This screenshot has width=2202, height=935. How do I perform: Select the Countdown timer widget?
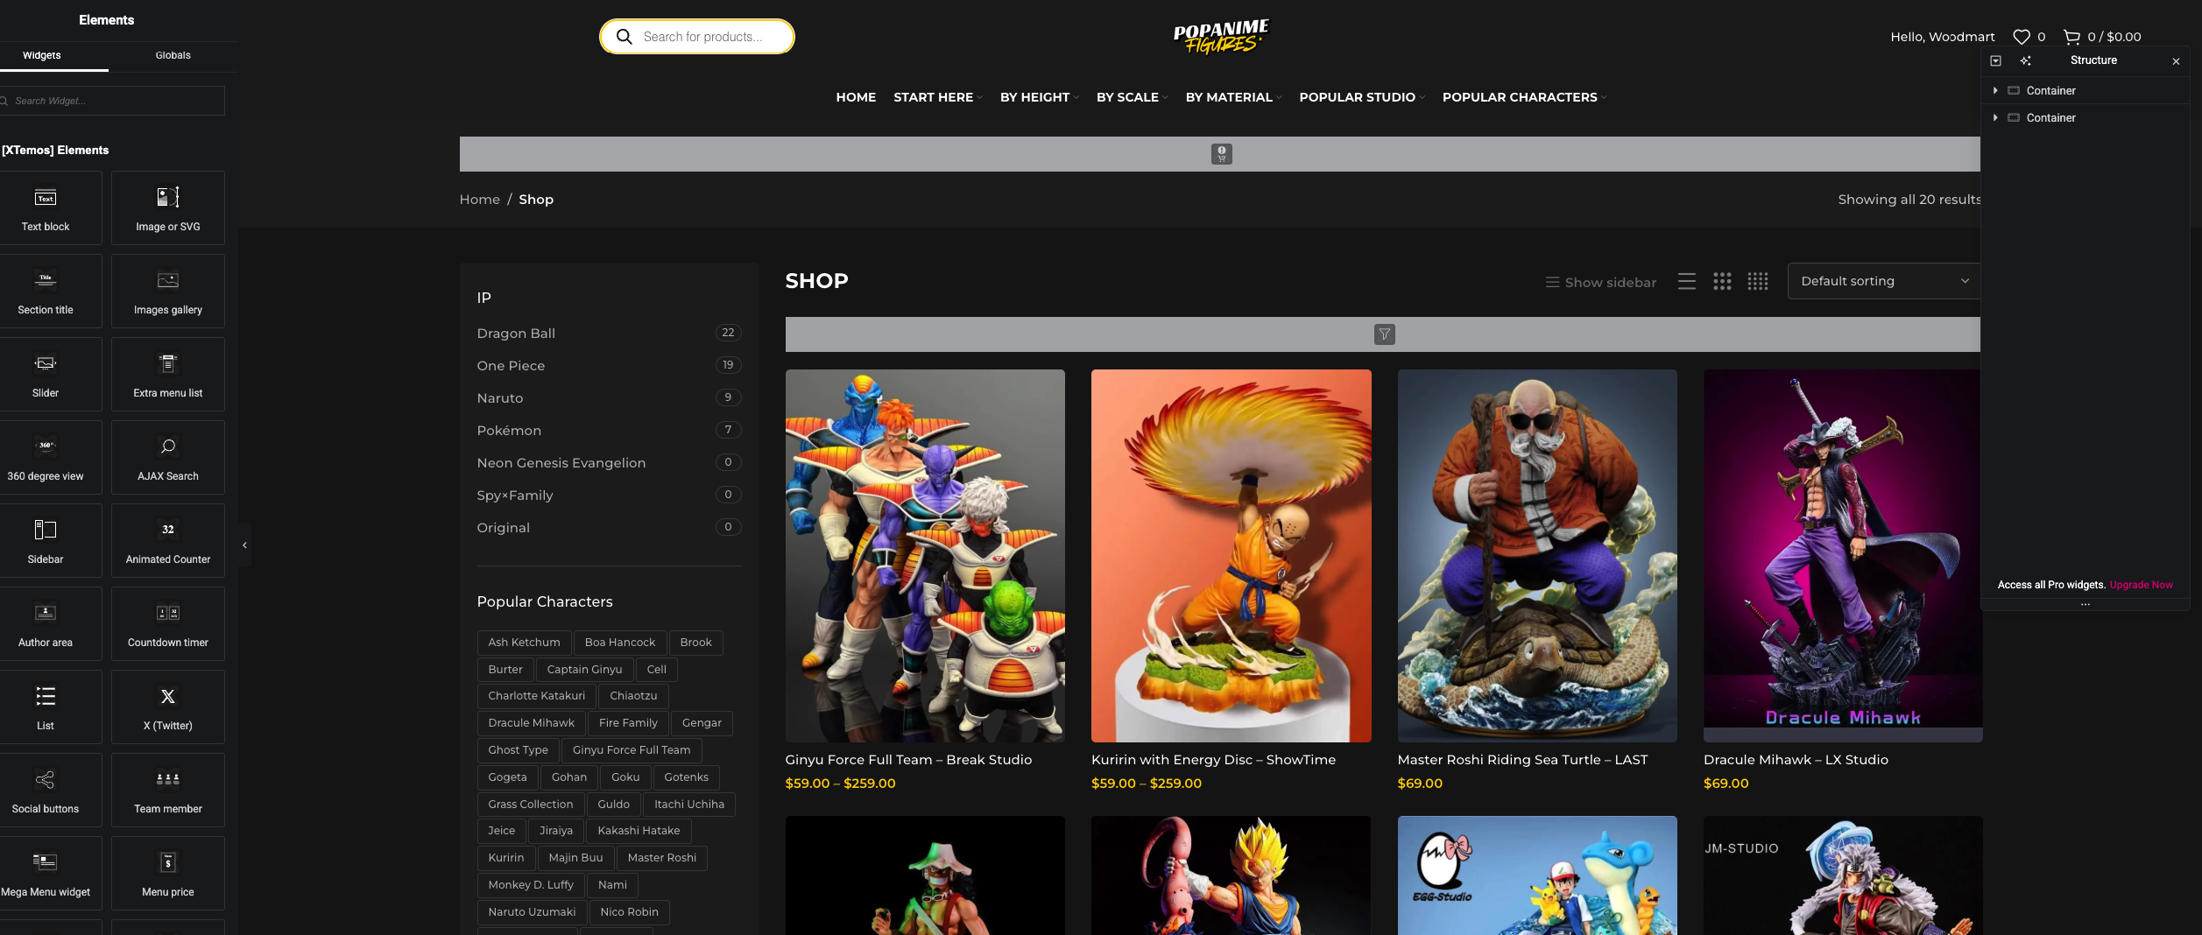click(x=168, y=623)
